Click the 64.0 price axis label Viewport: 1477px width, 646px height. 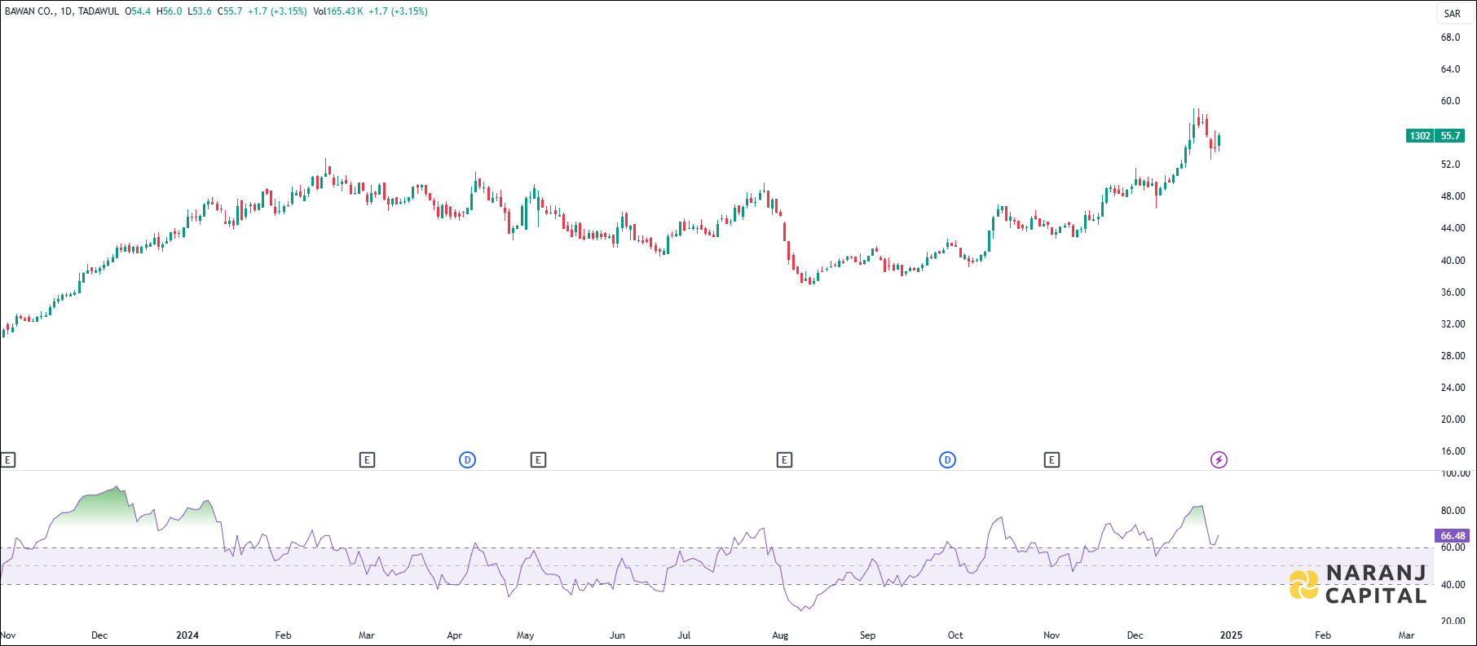pos(1451,69)
